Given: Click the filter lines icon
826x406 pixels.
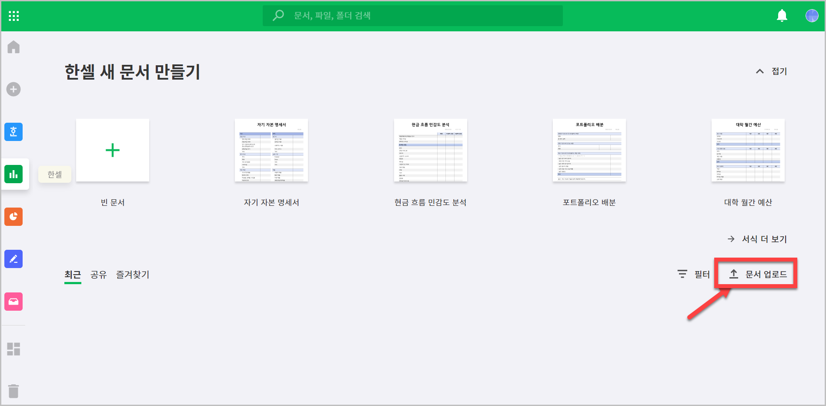Looking at the screenshot, I should [682, 274].
